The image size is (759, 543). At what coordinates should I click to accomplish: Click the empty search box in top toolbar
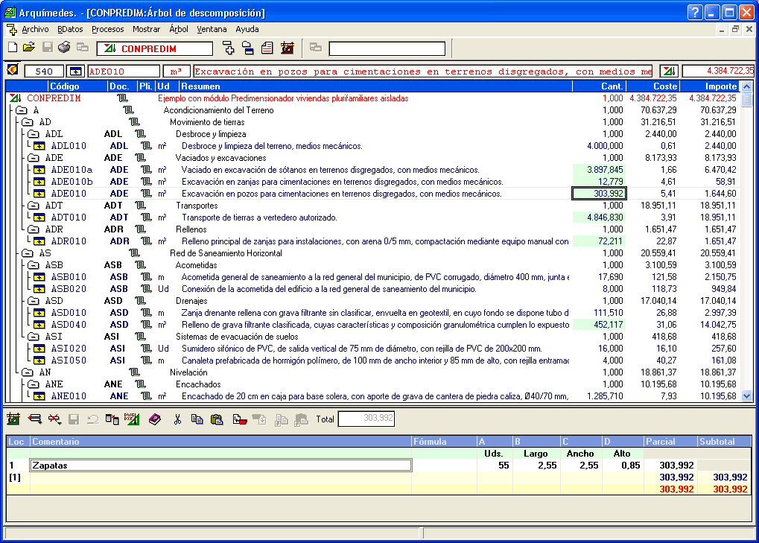click(387, 48)
